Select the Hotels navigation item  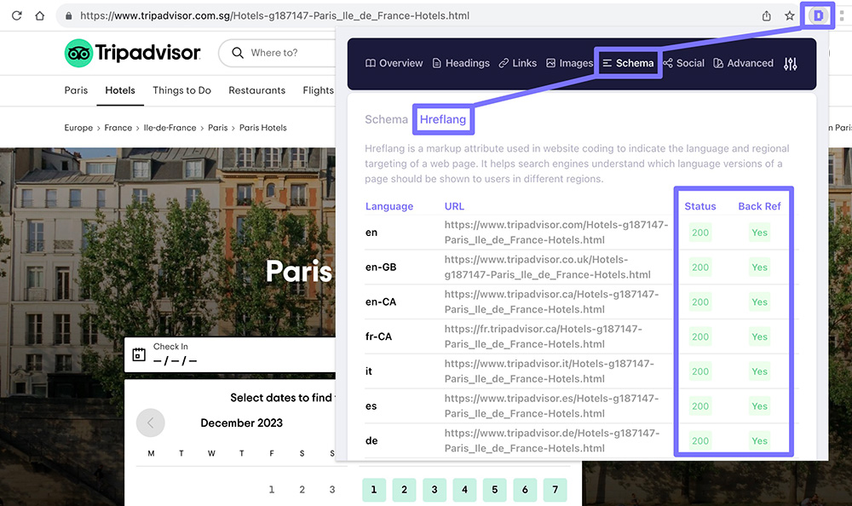coord(120,90)
